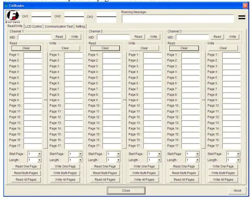Clear the Channel 2 Write pages
Viewport: 252px width, 200px height.
point(144,48)
